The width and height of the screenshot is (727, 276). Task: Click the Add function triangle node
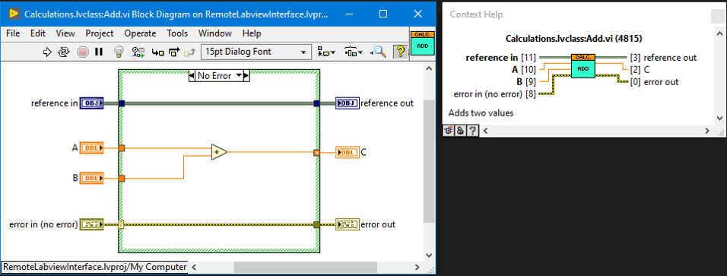[x=218, y=151]
